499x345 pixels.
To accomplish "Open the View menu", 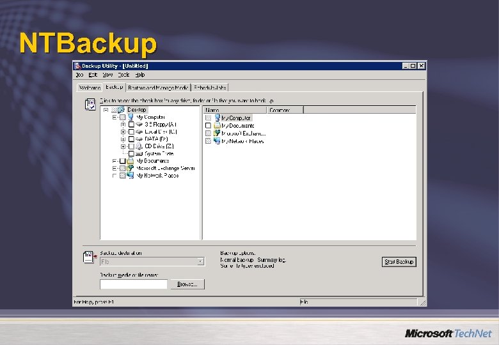I will [107, 75].
